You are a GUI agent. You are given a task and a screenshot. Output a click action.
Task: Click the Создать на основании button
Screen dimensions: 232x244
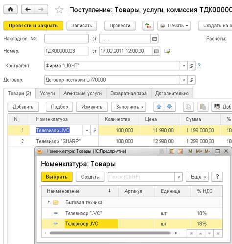pyautogui.click(x=215, y=25)
